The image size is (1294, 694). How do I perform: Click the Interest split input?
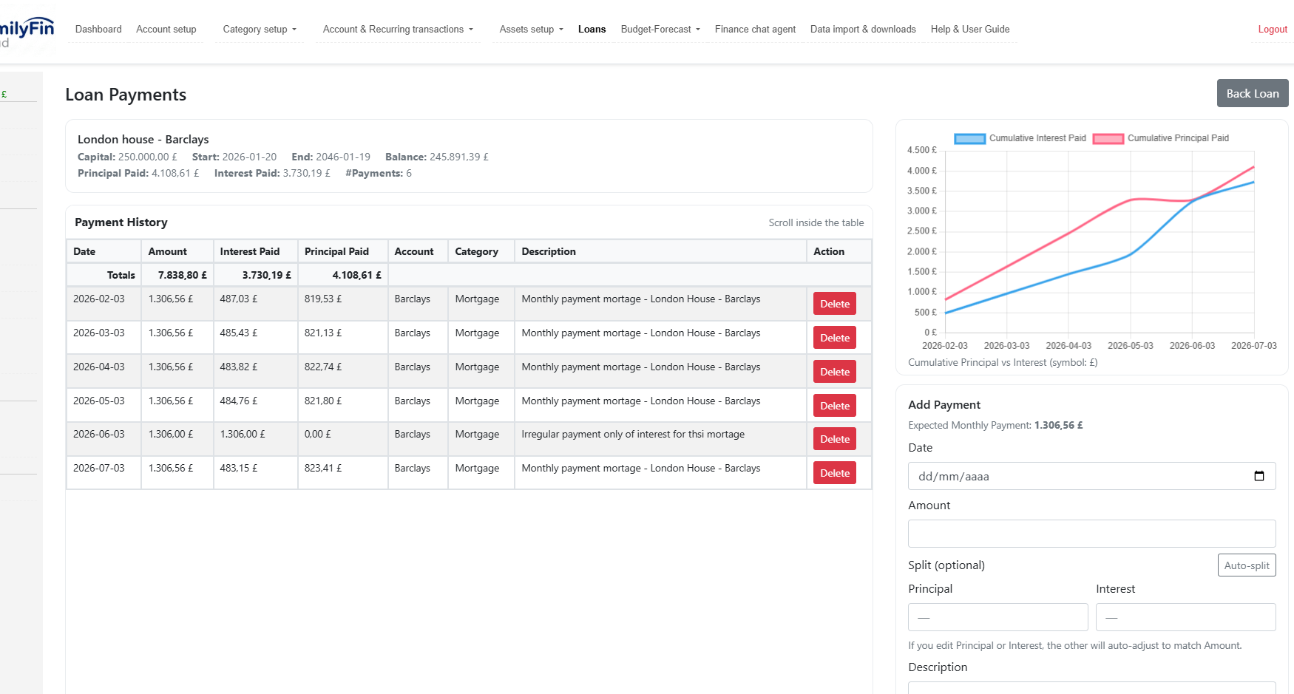pyautogui.click(x=1186, y=617)
